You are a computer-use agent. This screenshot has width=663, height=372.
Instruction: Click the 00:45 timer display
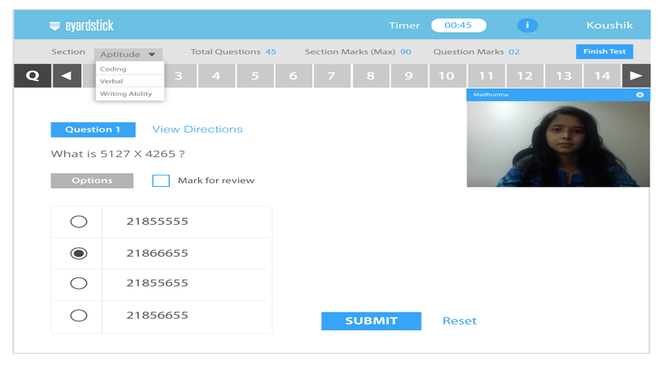(458, 25)
